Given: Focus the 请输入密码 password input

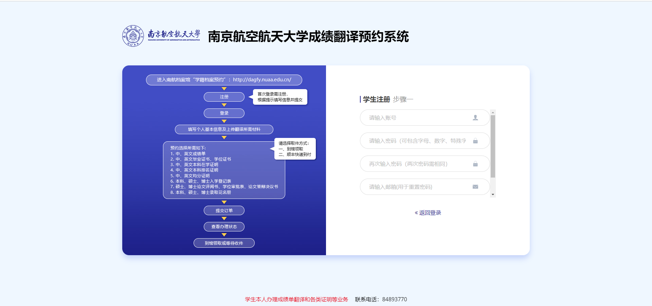Looking at the screenshot, I should [418, 141].
